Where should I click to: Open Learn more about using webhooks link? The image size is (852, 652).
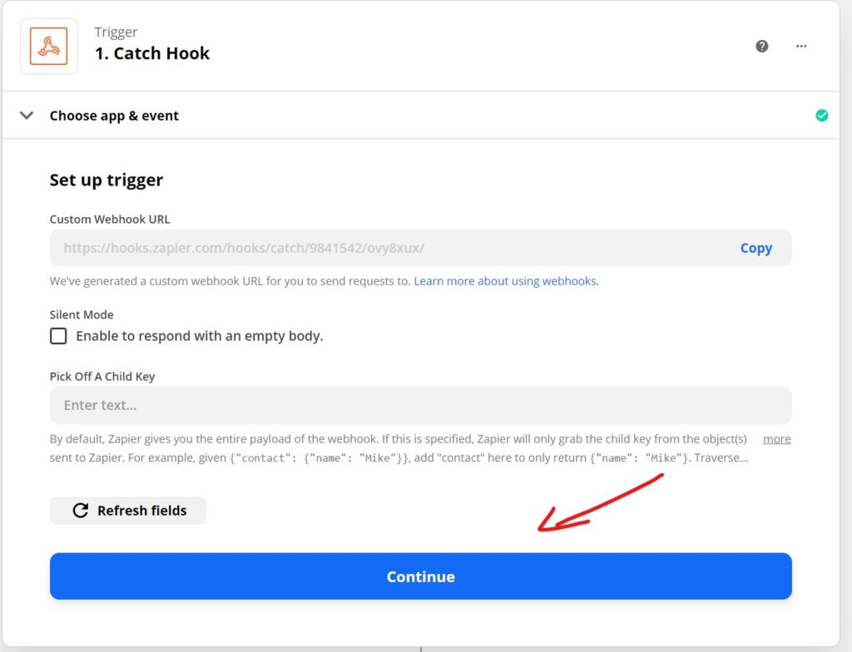coord(506,281)
